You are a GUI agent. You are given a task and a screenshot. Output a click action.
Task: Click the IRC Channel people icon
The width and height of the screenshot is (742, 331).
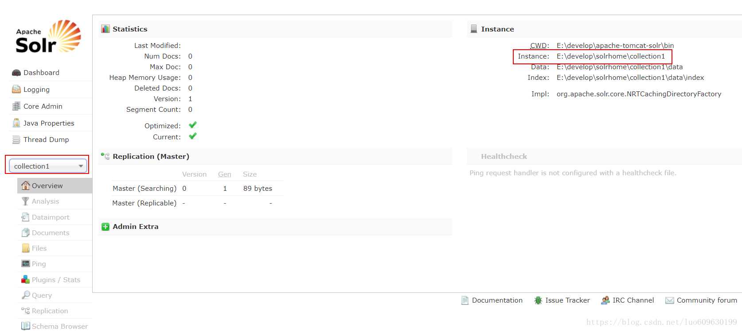coord(605,300)
